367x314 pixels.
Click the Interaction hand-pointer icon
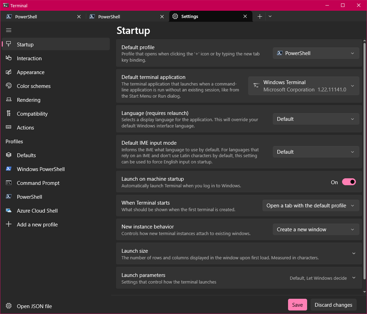(x=9, y=58)
